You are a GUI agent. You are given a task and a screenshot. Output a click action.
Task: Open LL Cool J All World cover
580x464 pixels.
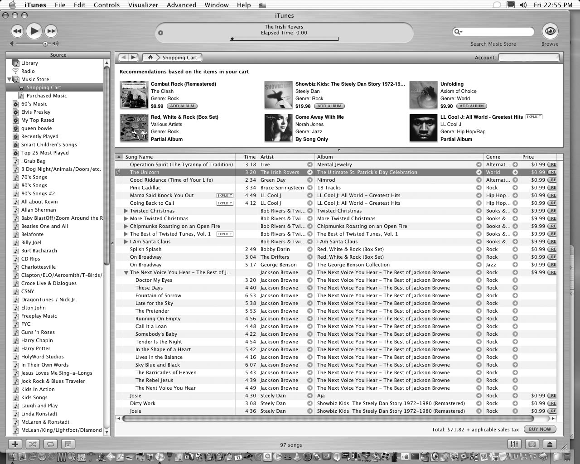pos(423,128)
